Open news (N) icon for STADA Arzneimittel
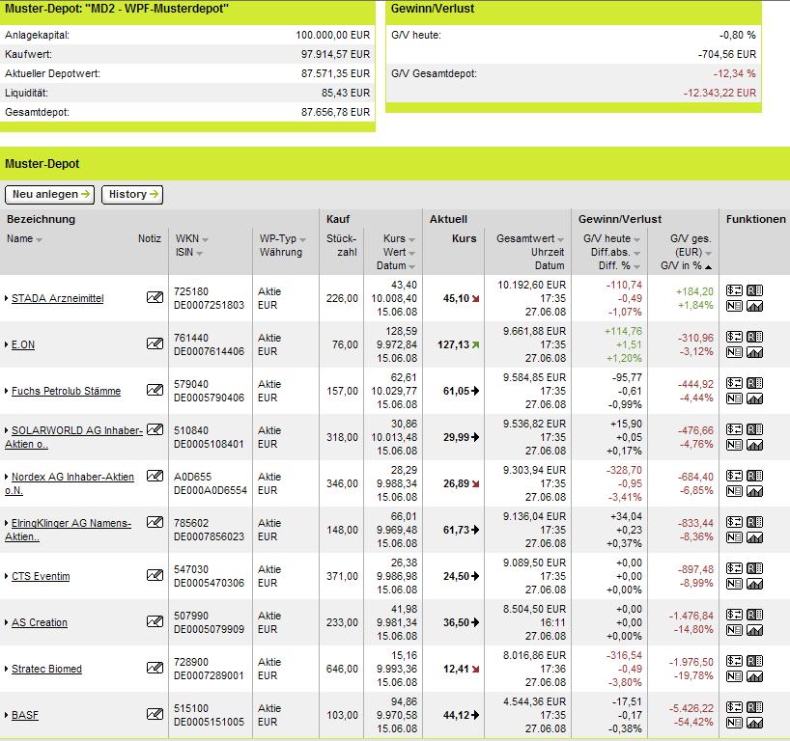The width and height of the screenshot is (790, 741). click(734, 306)
